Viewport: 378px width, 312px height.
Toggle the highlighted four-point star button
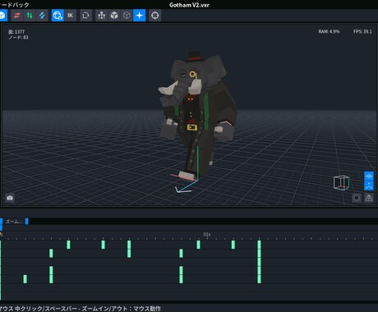tap(139, 16)
